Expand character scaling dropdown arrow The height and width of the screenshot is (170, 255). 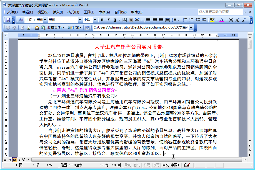(142, 20)
